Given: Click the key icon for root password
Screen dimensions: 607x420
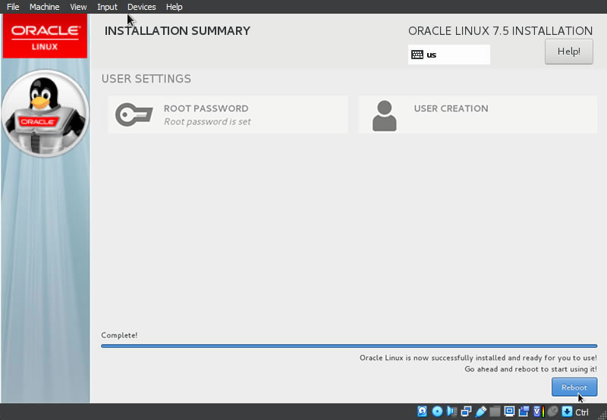Looking at the screenshot, I should coord(134,114).
